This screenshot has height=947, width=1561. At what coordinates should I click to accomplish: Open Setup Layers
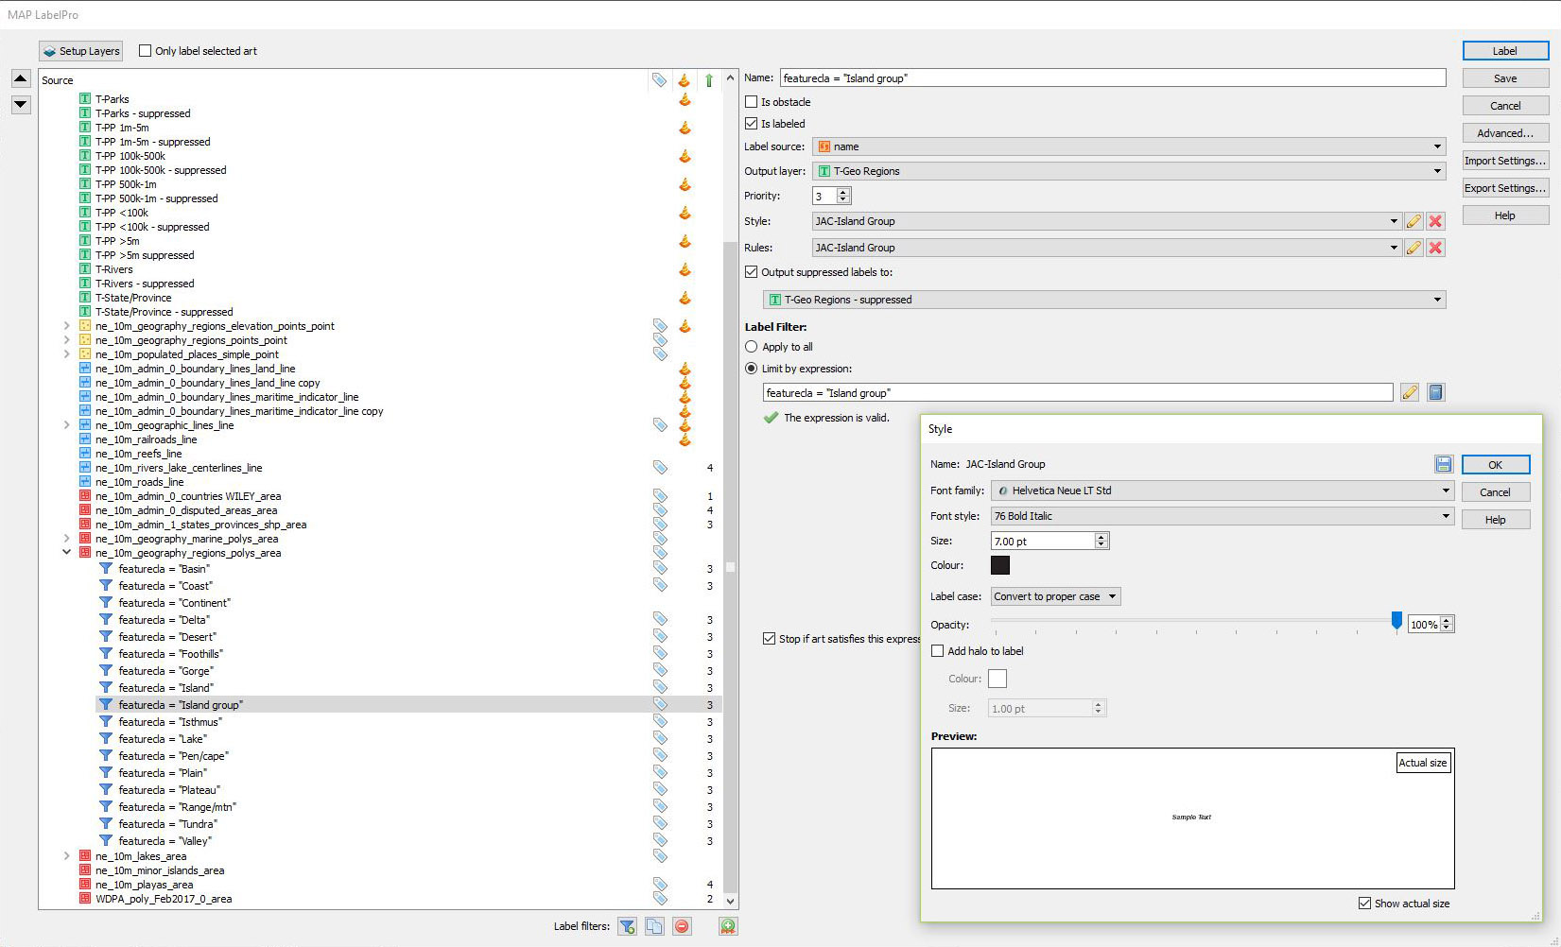coord(81,51)
